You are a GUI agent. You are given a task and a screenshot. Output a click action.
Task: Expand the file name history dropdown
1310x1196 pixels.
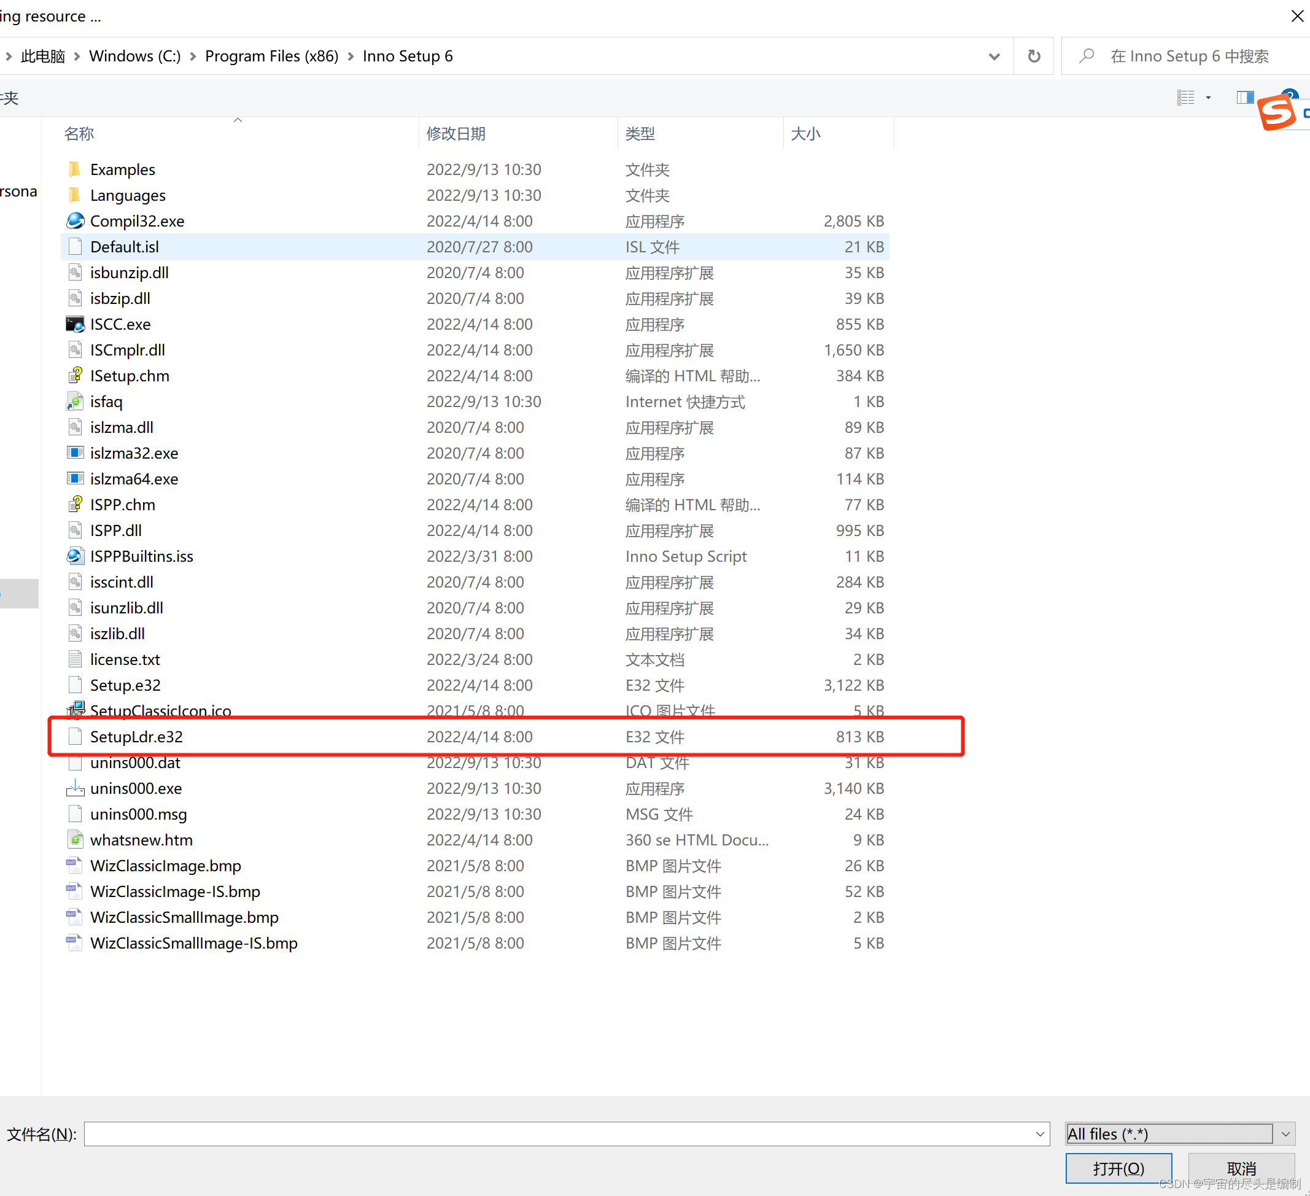tap(1040, 1134)
